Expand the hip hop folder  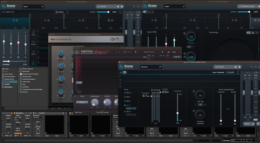(19, 92)
